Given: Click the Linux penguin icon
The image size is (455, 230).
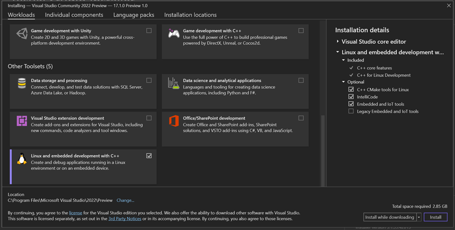Looking at the screenshot, I should (22, 159).
